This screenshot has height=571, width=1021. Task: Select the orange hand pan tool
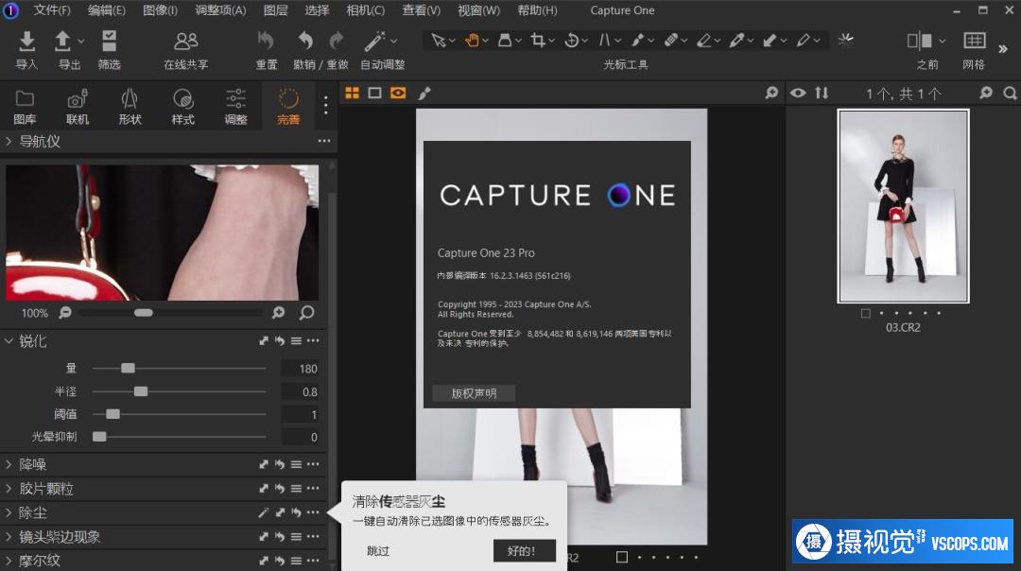click(472, 41)
